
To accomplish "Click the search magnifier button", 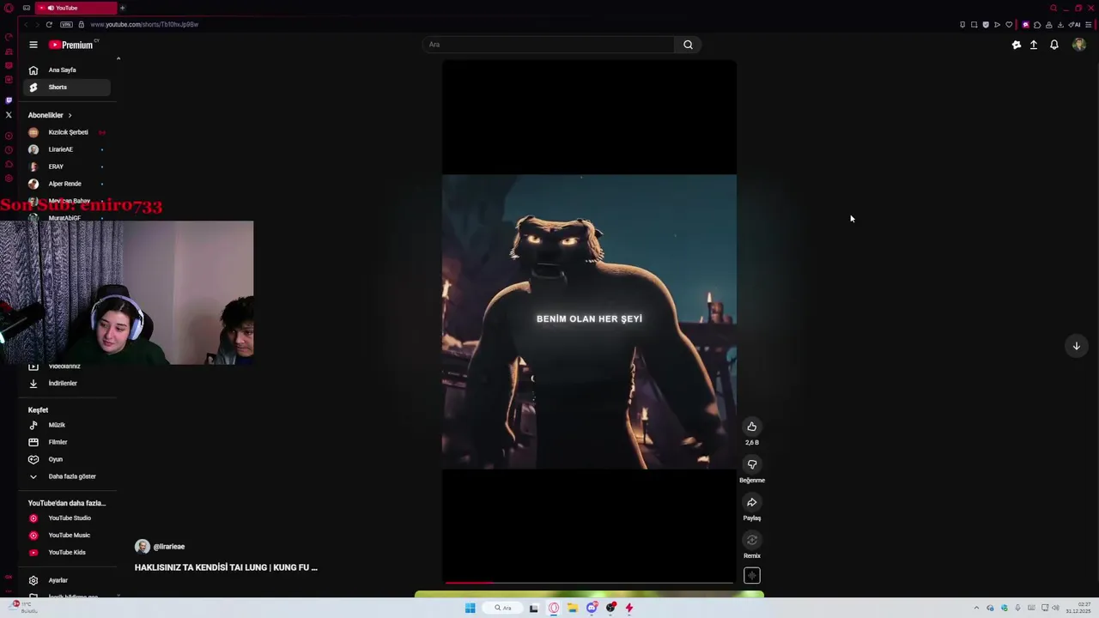I will [688, 45].
